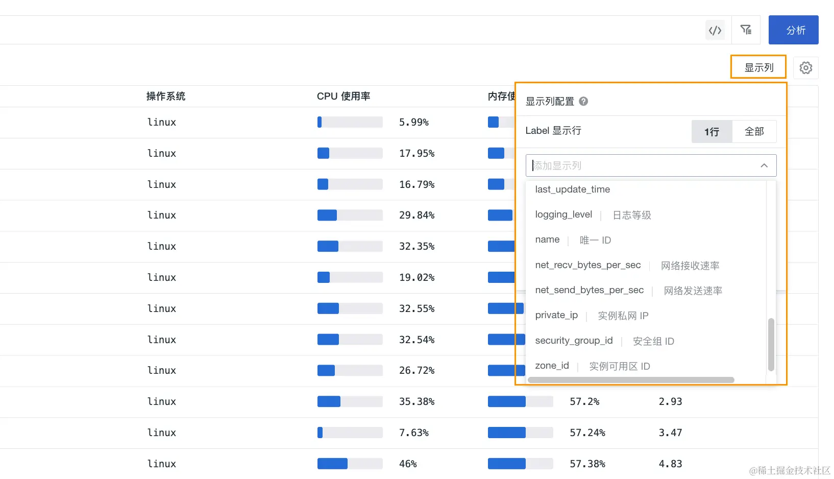The image size is (834, 479).
Task: Click the help icon beside 显示列配置
Action: point(583,101)
